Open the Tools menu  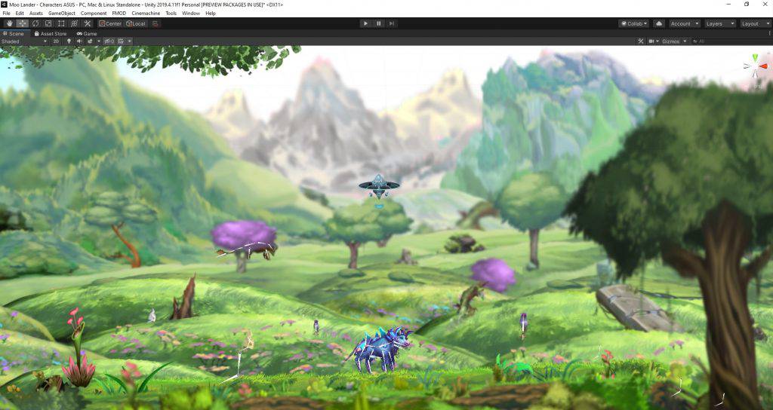pyautogui.click(x=171, y=14)
